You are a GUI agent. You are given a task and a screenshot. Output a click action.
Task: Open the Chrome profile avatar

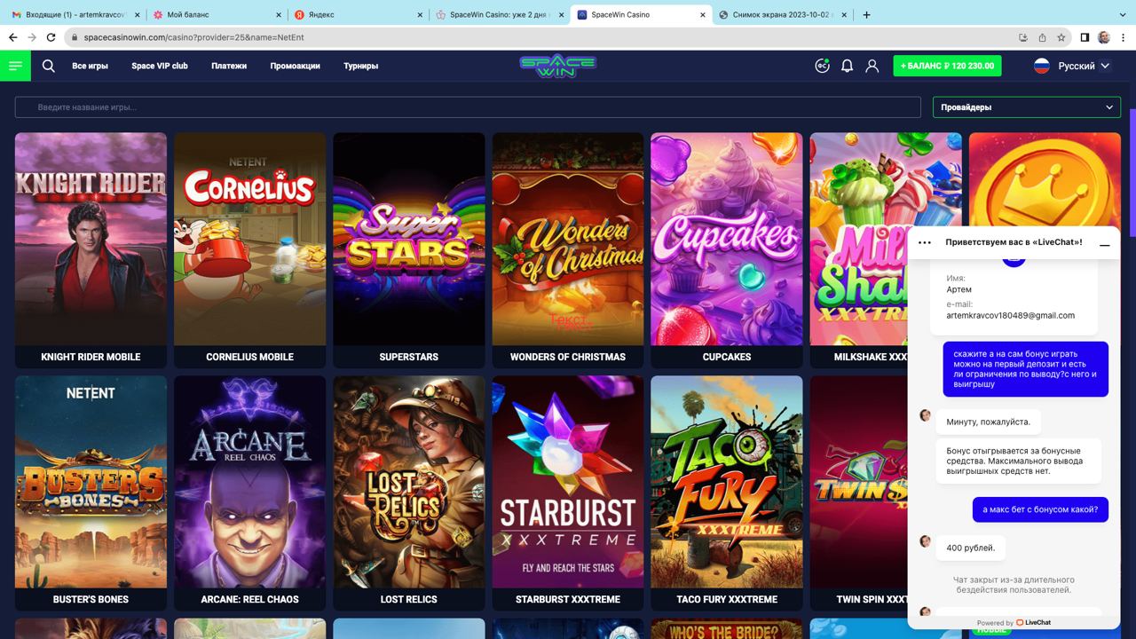point(1104,37)
